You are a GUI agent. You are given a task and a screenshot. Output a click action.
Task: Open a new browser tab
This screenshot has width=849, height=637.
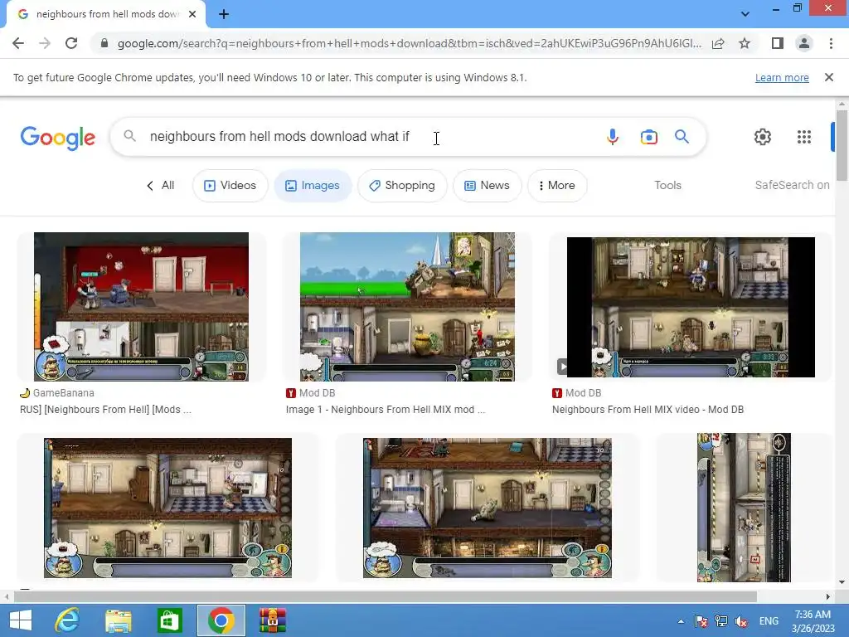click(x=224, y=15)
